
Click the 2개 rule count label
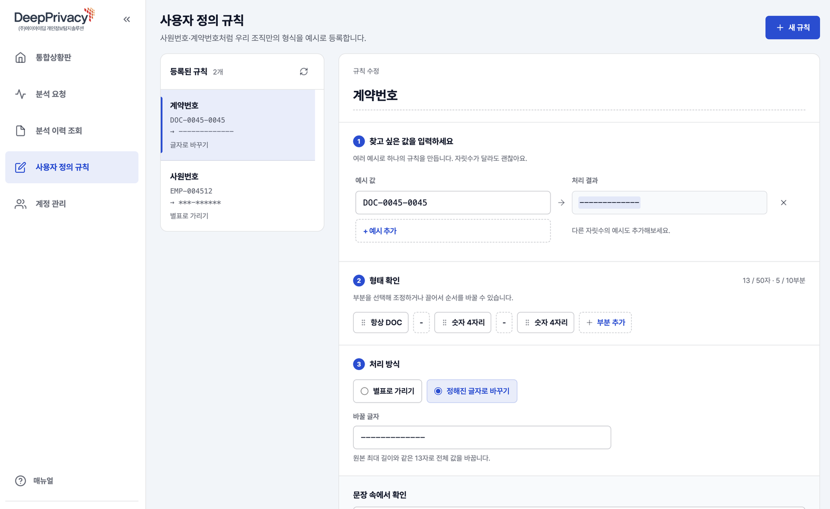[x=218, y=72]
